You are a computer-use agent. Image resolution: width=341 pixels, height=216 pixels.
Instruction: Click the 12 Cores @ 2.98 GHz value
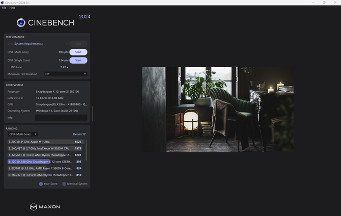[x=49, y=98]
